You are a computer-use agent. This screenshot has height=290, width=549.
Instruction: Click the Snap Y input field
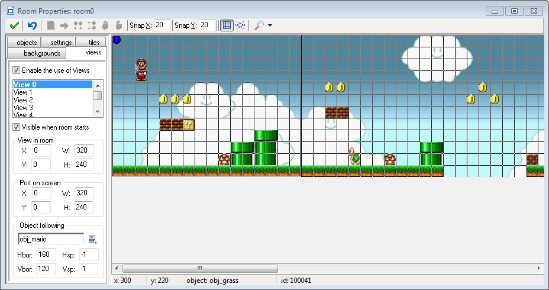pyautogui.click(x=206, y=25)
